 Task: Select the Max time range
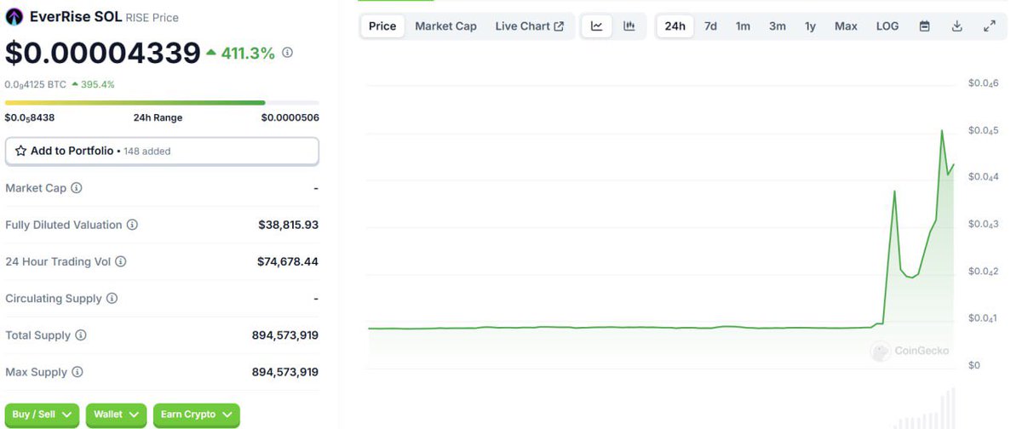pyautogui.click(x=846, y=26)
